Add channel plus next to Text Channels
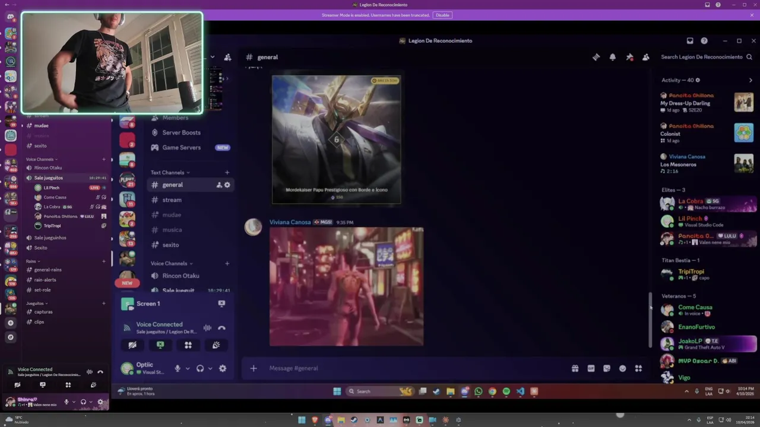 (227, 173)
